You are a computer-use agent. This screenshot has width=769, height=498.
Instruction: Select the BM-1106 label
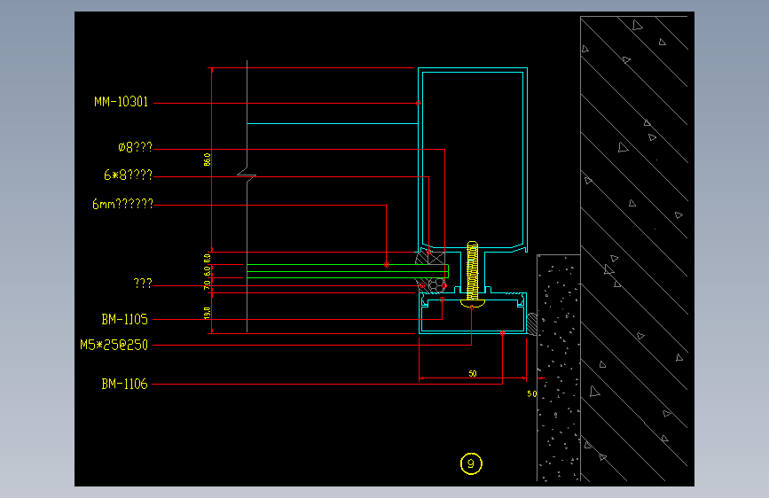124,384
